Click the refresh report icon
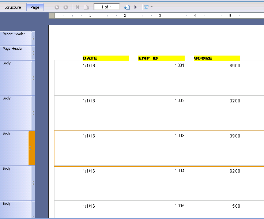The width and height of the screenshot is (264, 219). pos(146,7)
